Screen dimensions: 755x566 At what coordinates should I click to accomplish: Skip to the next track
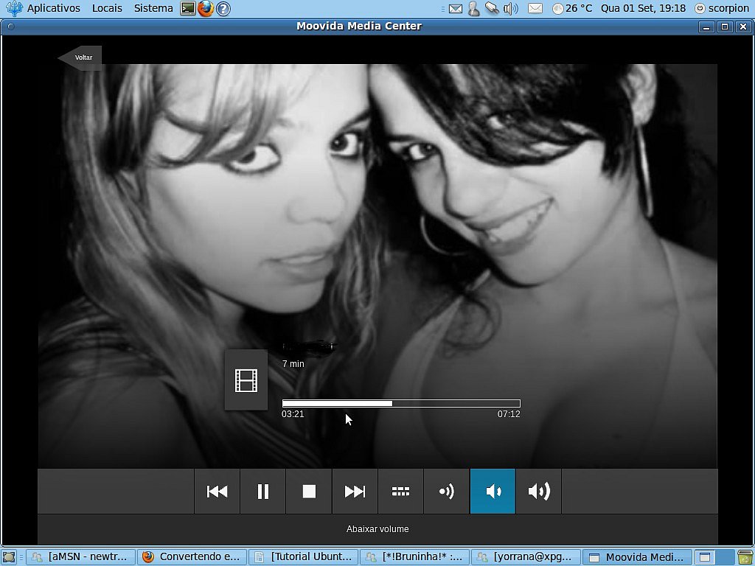[355, 492]
